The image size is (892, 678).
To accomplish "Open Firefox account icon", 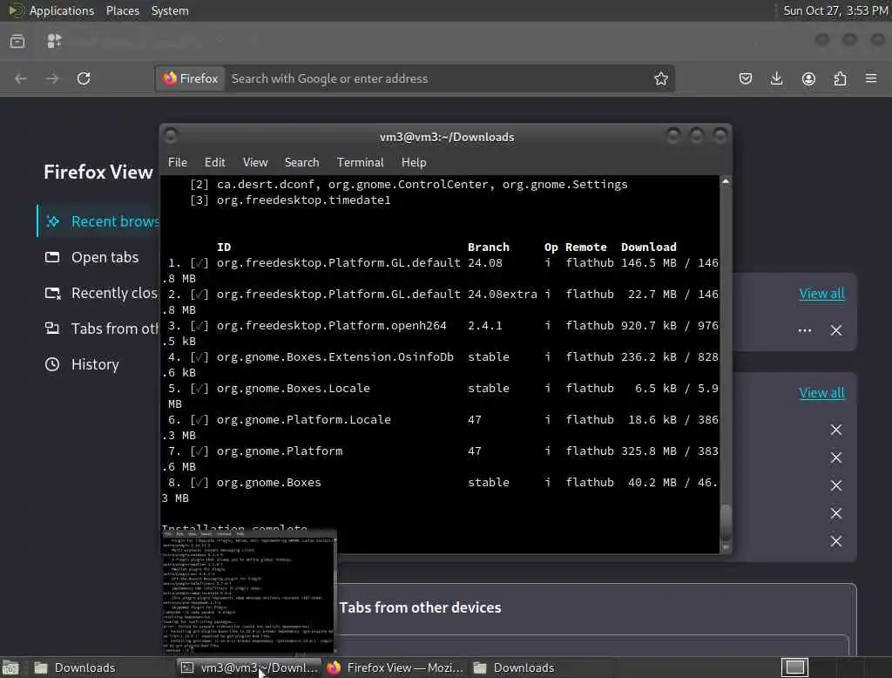I will [808, 78].
